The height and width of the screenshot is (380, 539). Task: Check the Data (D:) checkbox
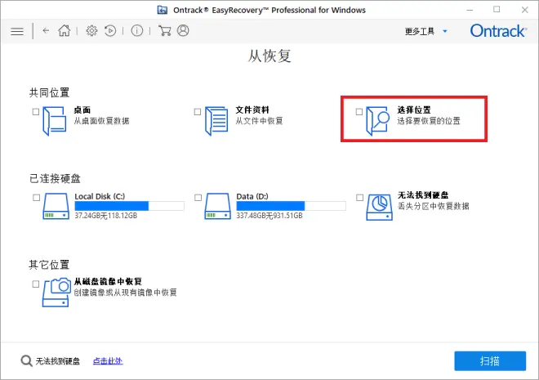pos(198,198)
